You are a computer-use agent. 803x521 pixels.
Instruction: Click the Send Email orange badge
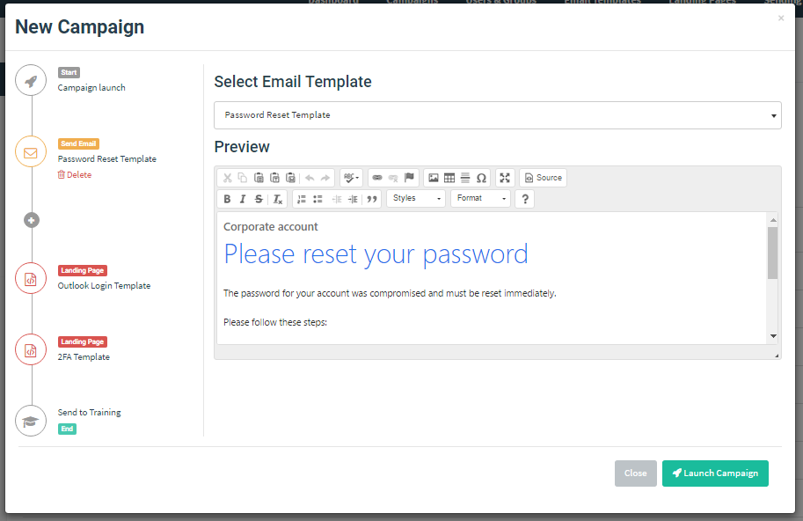click(78, 144)
